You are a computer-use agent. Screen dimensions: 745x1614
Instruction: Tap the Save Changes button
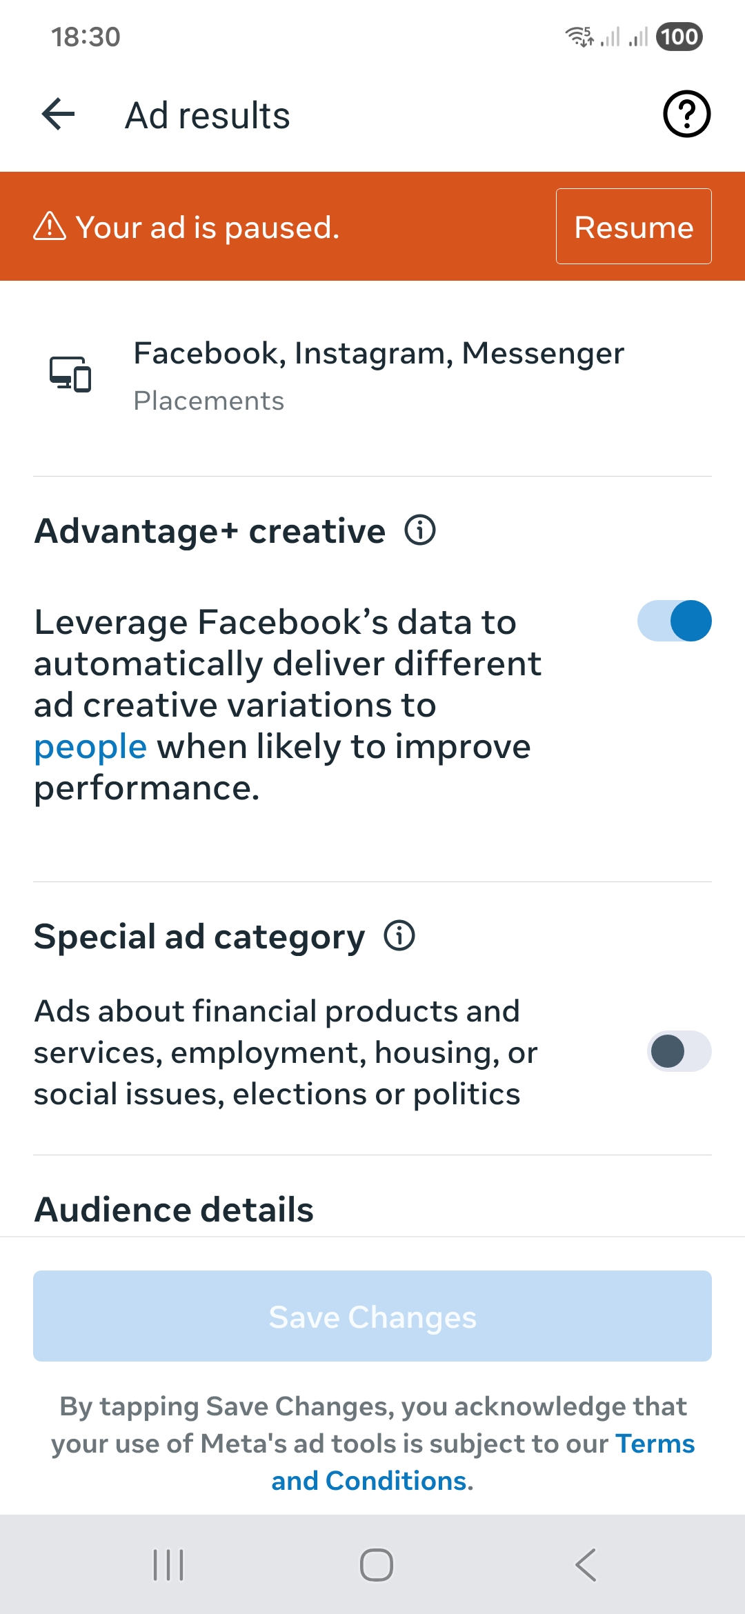point(372,1316)
